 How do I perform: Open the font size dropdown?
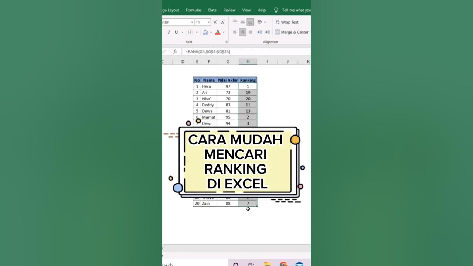coord(208,22)
